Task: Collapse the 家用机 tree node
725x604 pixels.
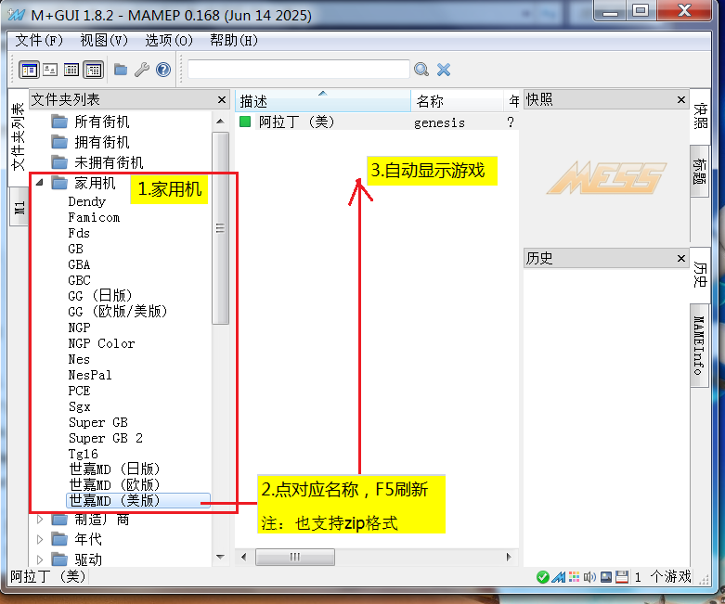Action: [40, 183]
